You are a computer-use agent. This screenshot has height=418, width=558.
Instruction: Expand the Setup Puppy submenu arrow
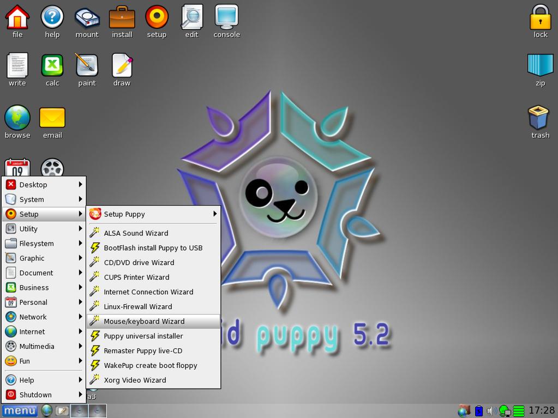[x=215, y=214]
